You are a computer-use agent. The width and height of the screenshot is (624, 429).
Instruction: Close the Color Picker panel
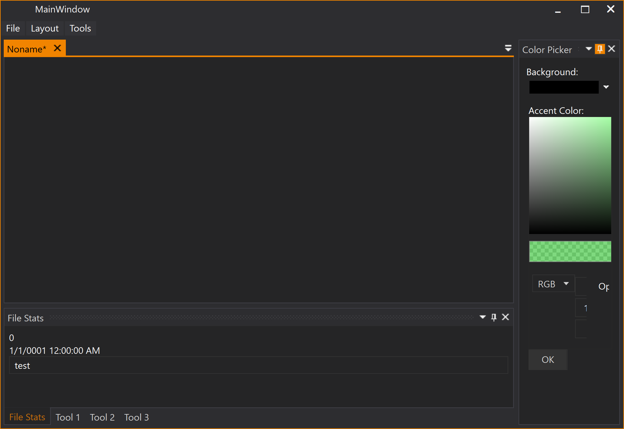[x=612, y=49]
